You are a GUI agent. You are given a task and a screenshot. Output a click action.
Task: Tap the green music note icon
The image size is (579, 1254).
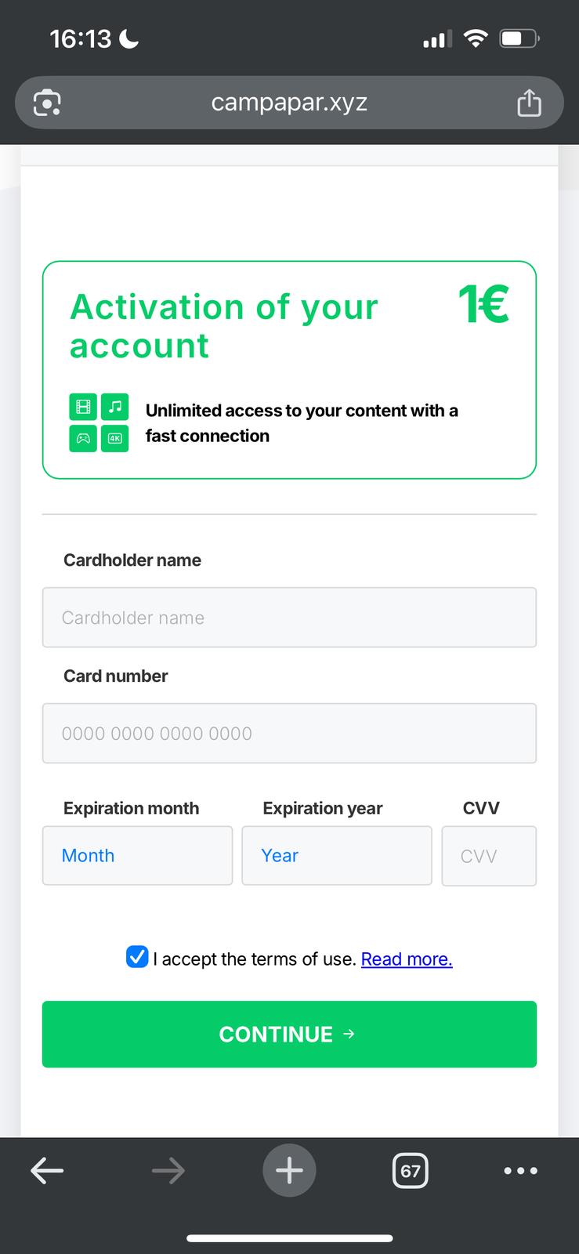[x=115, y=407]
